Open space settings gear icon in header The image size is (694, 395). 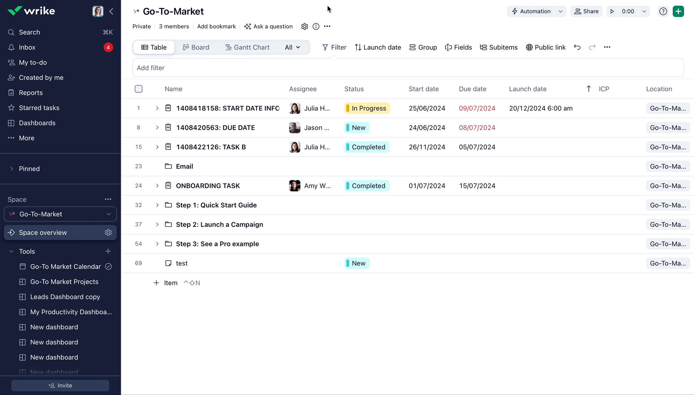(x=305, y=27)
